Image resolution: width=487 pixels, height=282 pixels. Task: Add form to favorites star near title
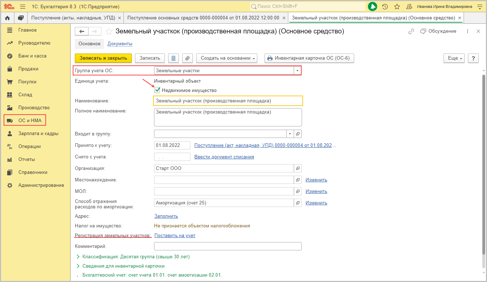click(x=109, y=32)
